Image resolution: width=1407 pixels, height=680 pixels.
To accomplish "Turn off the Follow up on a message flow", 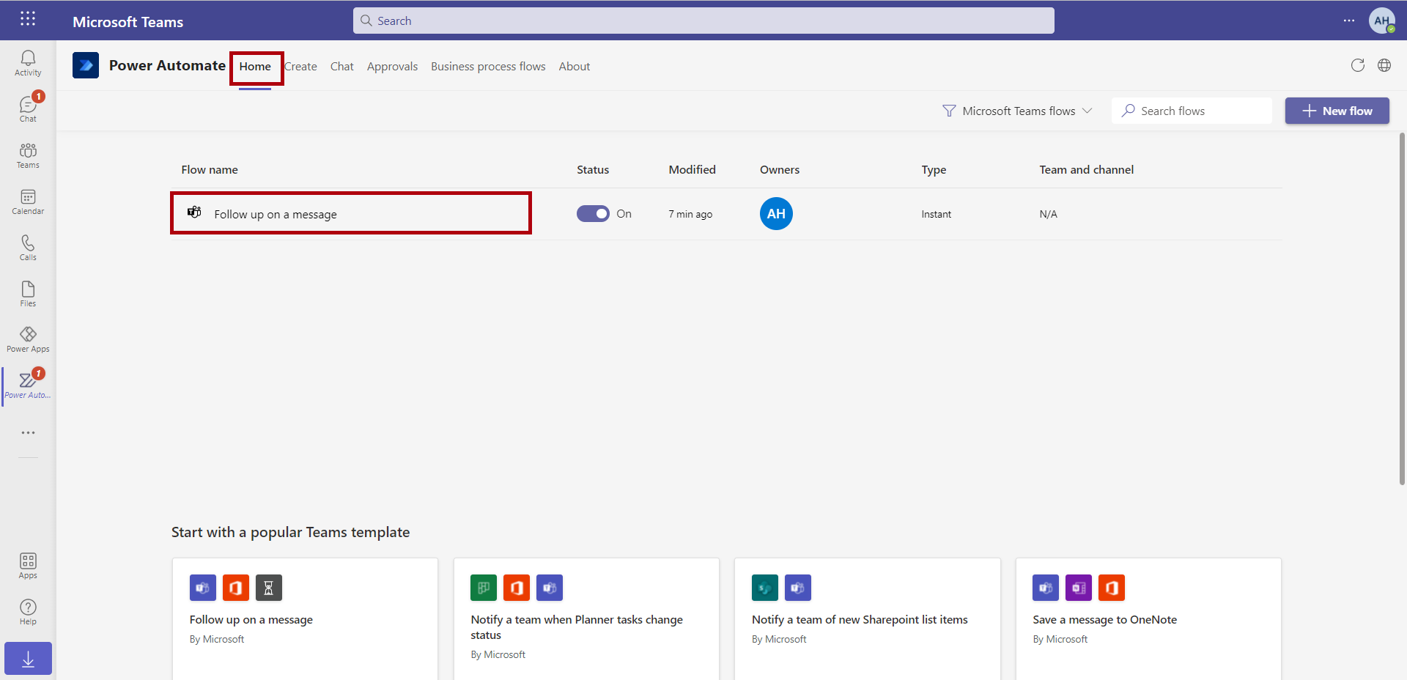I will [593, 214].
